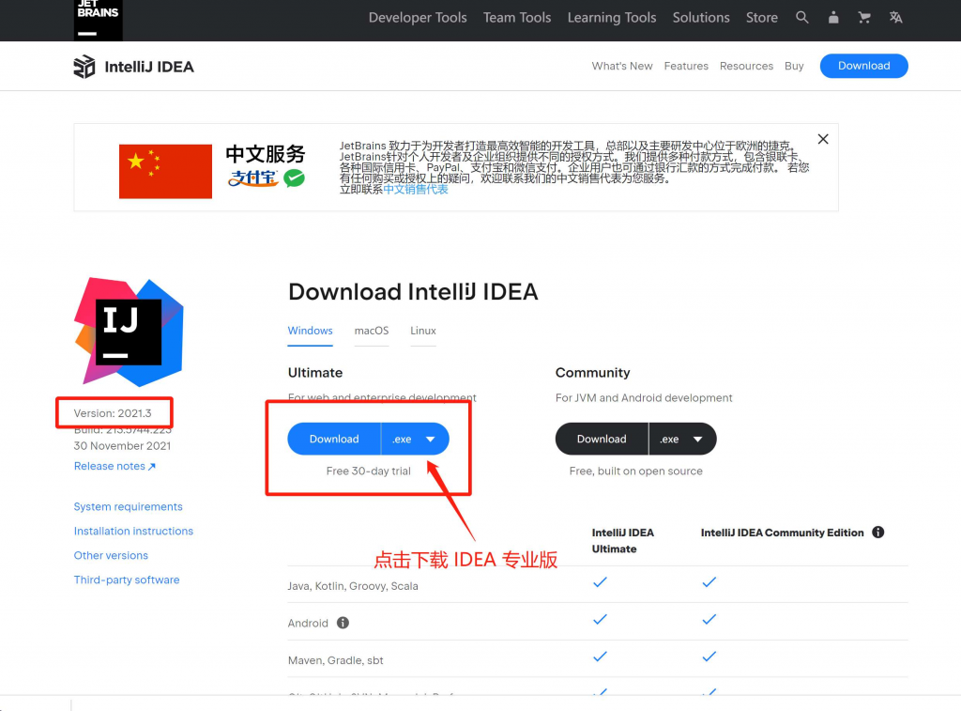Screen dimensions: 961x711
Task: Click the search magnifier icon
Action: tap(801, 17)
